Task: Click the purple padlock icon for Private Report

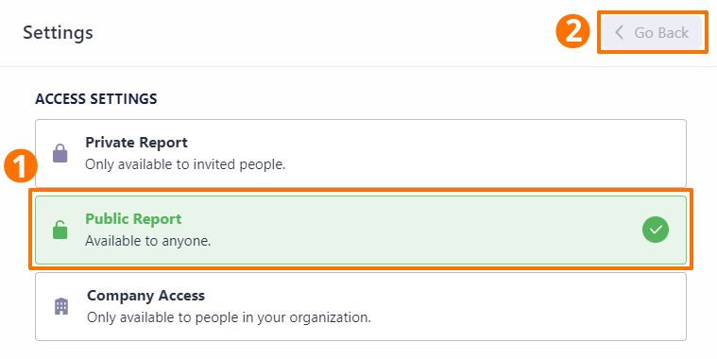Action: click(60, 153)
